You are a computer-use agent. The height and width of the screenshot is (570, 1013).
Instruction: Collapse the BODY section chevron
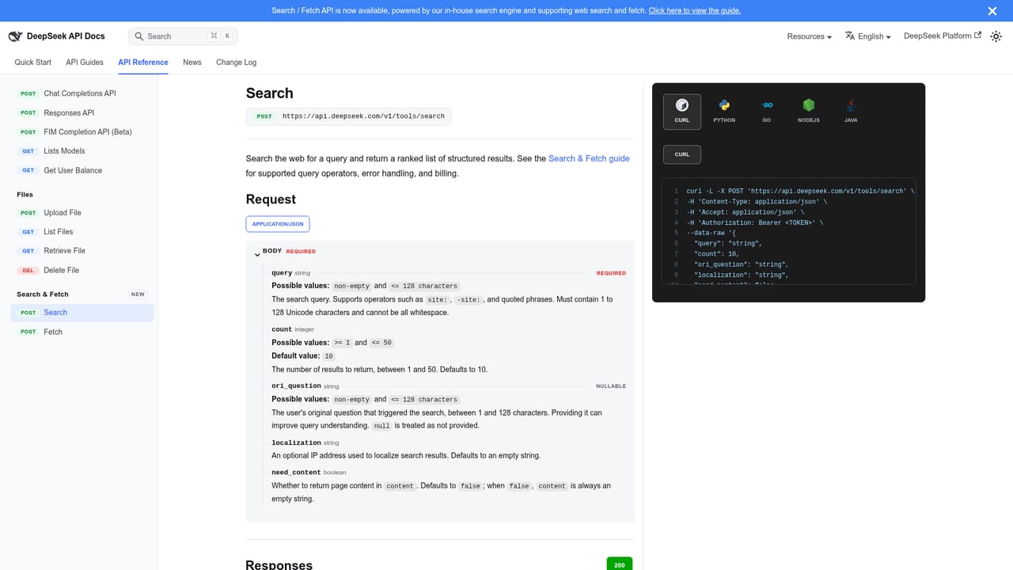click(257, 254)
